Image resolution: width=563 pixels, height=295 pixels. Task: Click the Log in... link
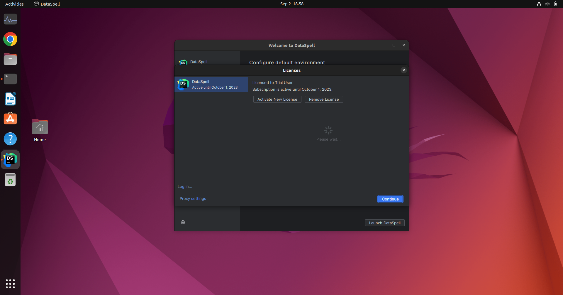(185, 187)
